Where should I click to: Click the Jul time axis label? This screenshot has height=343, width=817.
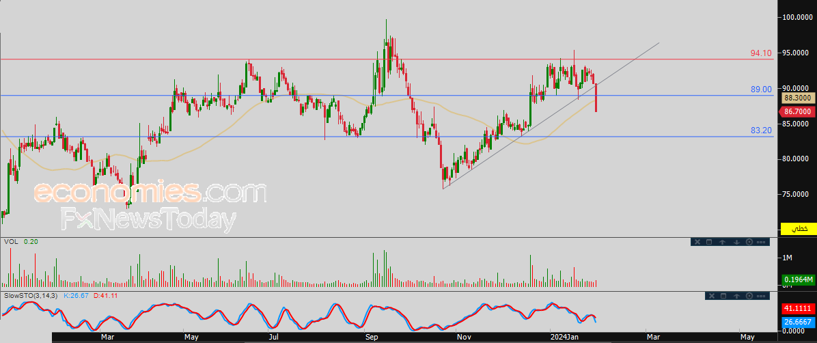(273, 338)
